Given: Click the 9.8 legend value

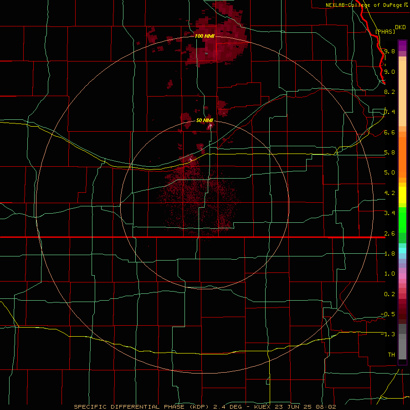Looking at the screenshot, I should pyautogui.click(x=389, y=51).
